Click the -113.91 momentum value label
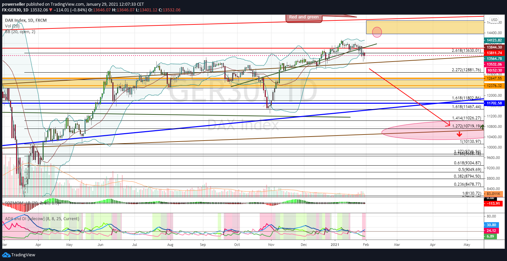The image size is (507, 261). [494, 203]
